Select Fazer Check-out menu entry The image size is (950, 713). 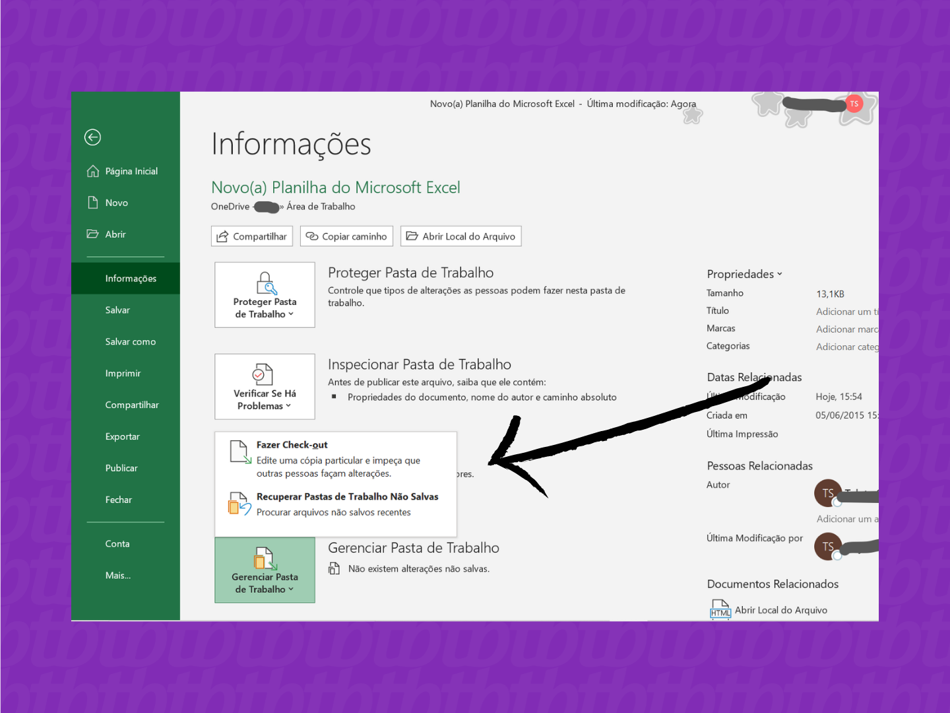336,459
